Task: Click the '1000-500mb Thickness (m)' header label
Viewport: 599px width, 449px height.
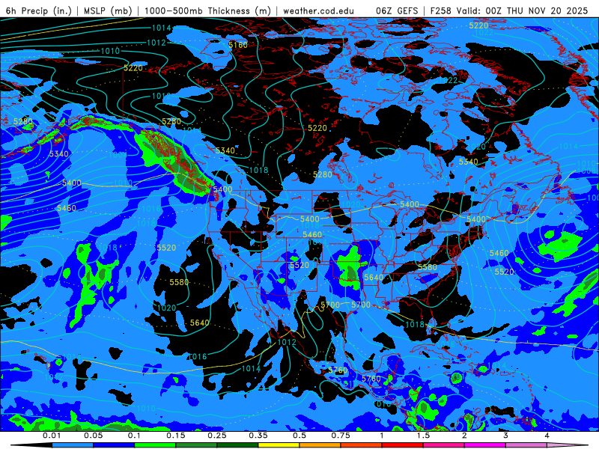Action: [208, 10]
